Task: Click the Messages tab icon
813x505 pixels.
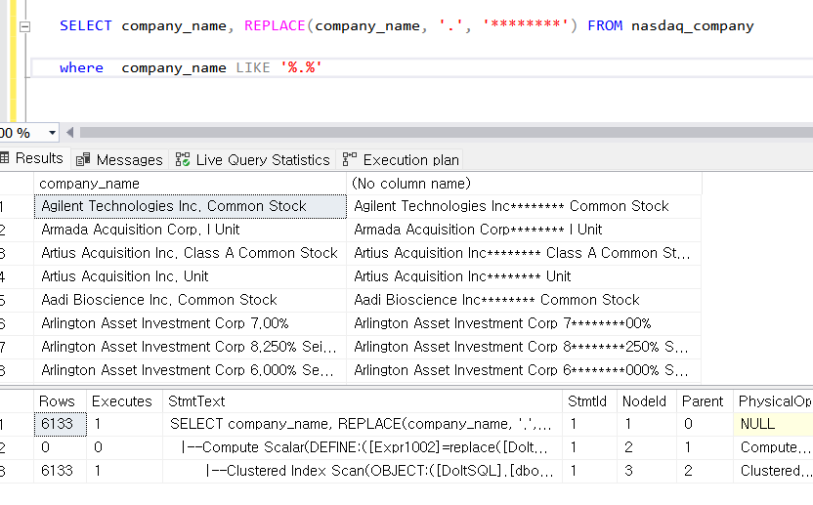Action: coord(83,159)
